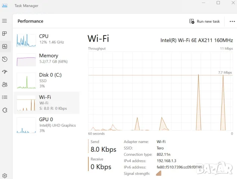Viewport: 237px width, 179px height.
Task: Maximize the Task Manager window
Action: tap(218, 3)
